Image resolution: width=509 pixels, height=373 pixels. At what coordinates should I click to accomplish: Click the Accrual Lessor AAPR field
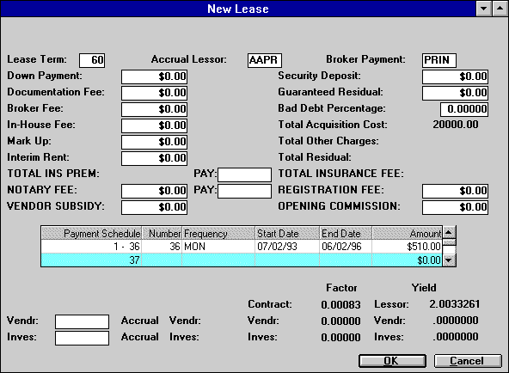[x=265, y=60]
